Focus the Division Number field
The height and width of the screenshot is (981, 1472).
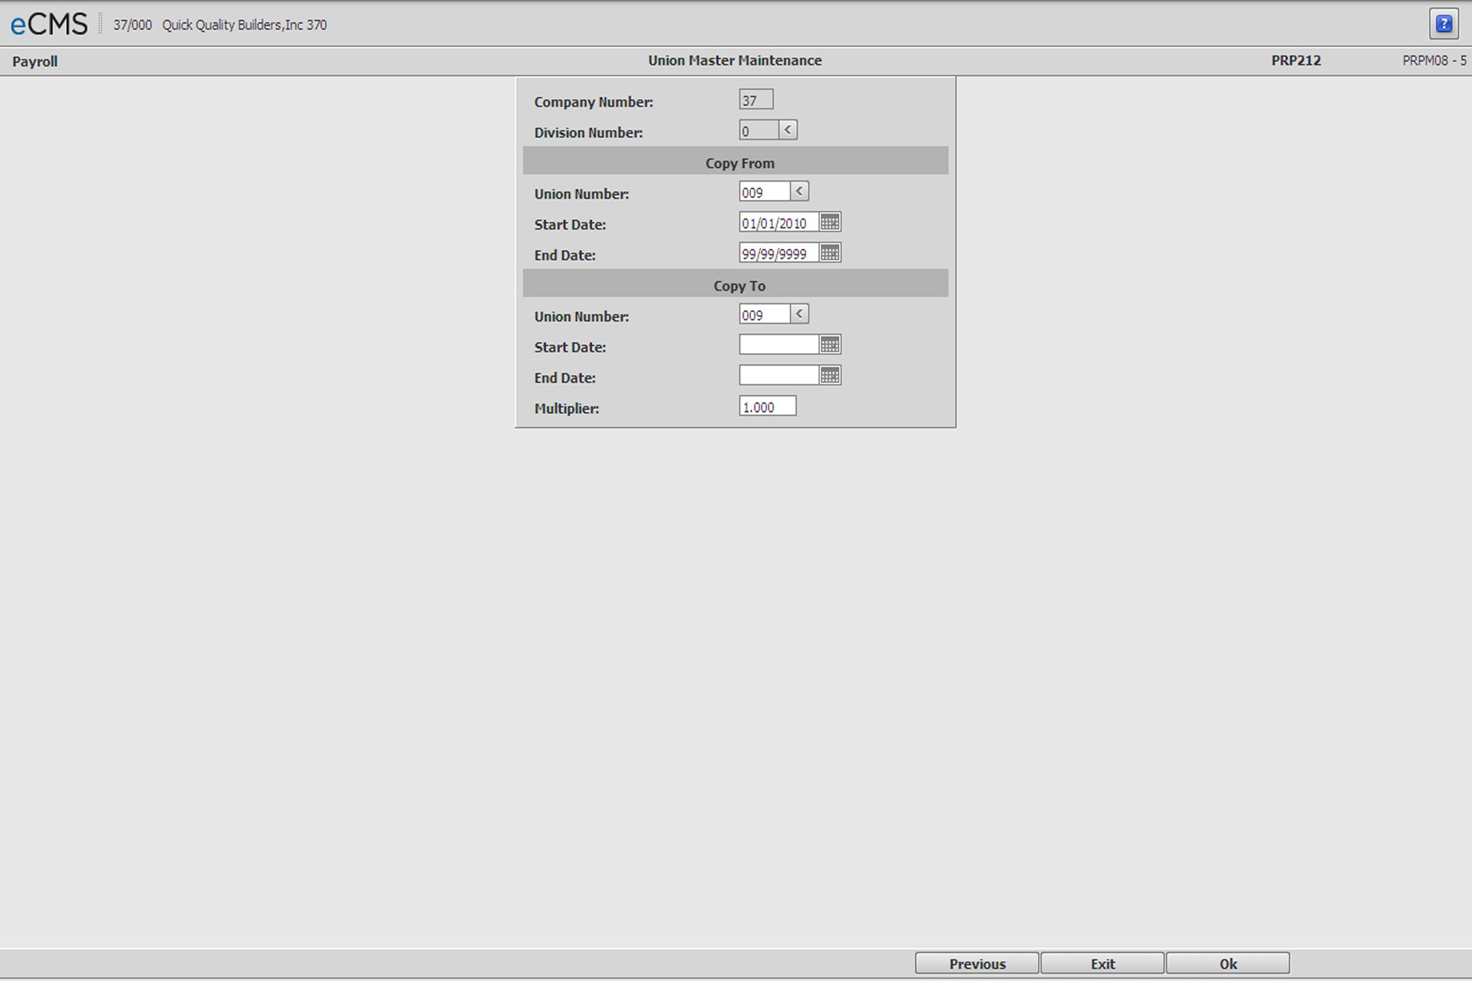click(x=759, y=131)
